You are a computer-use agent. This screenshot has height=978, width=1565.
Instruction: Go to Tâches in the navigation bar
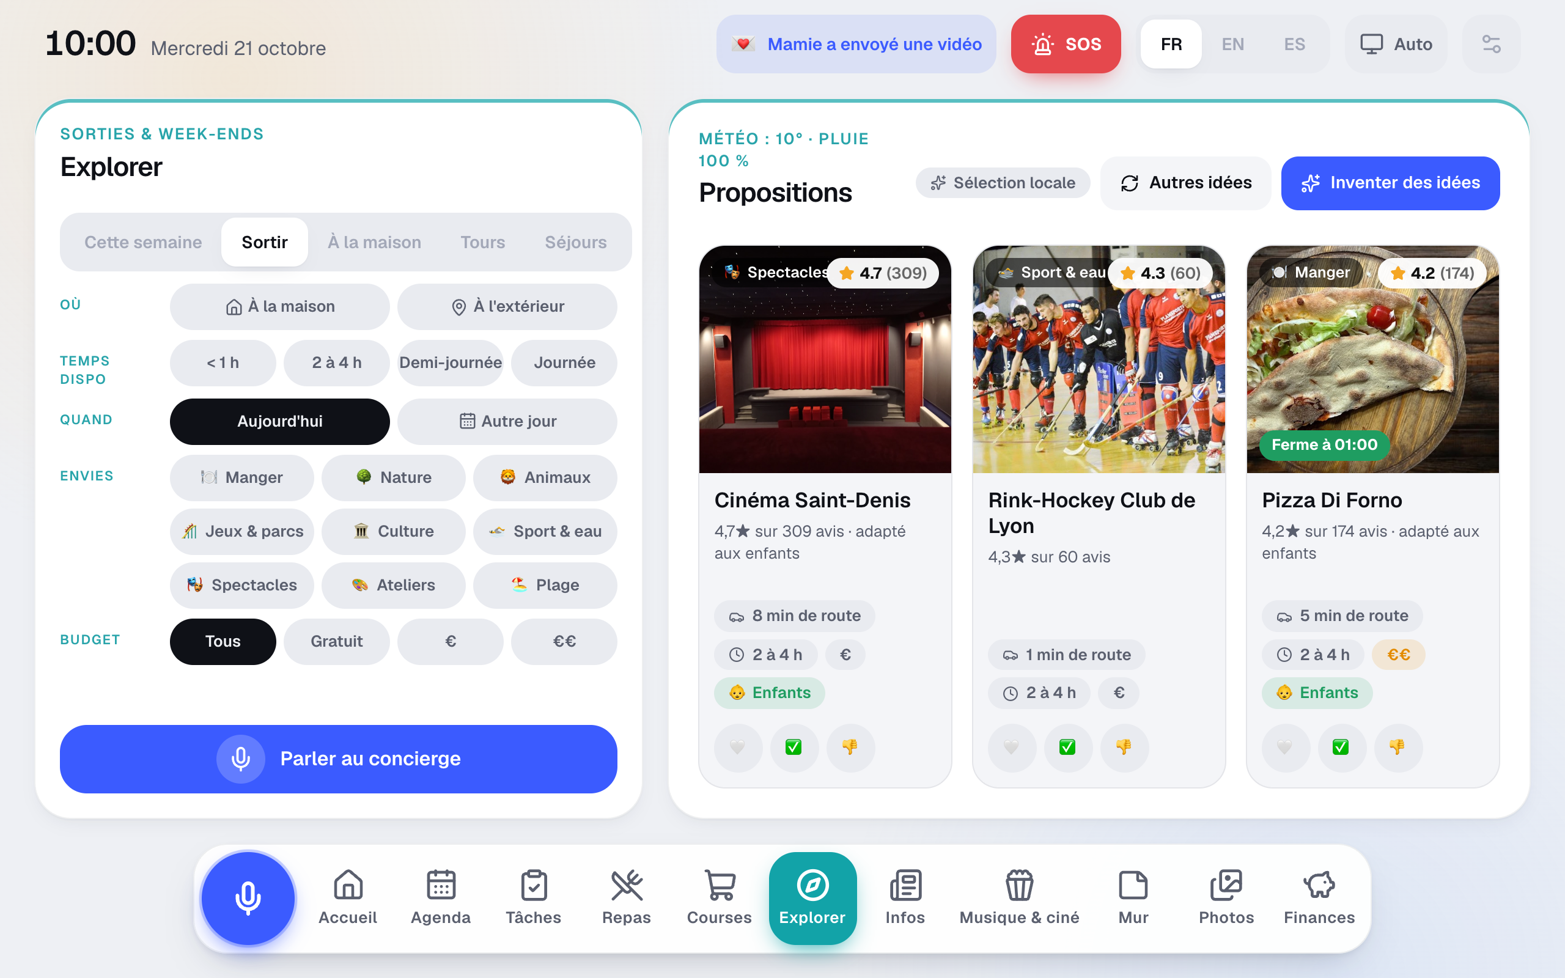tap(534, 898)
